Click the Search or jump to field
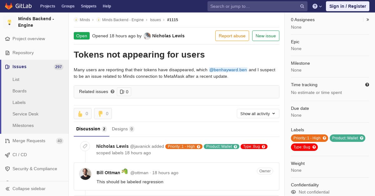Screen dimensions: 375x196 point(257,6)
